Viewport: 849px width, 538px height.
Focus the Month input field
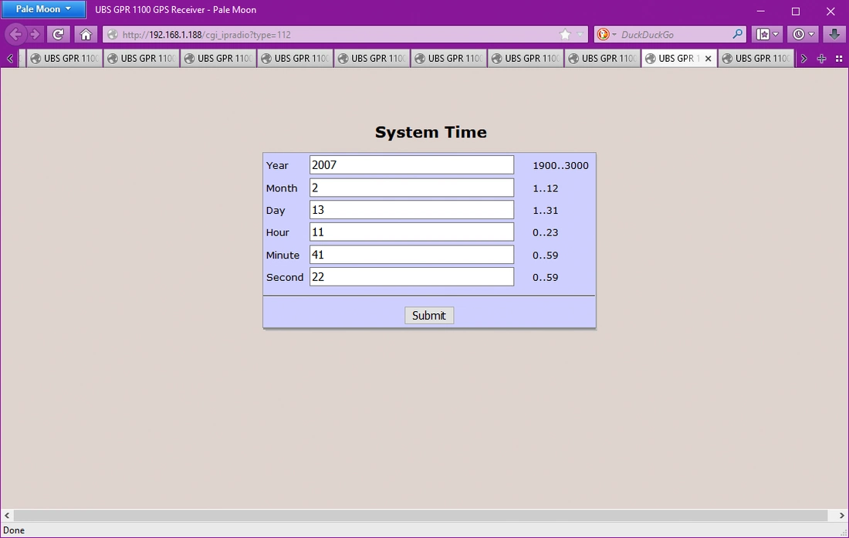[x=411, y=188]
